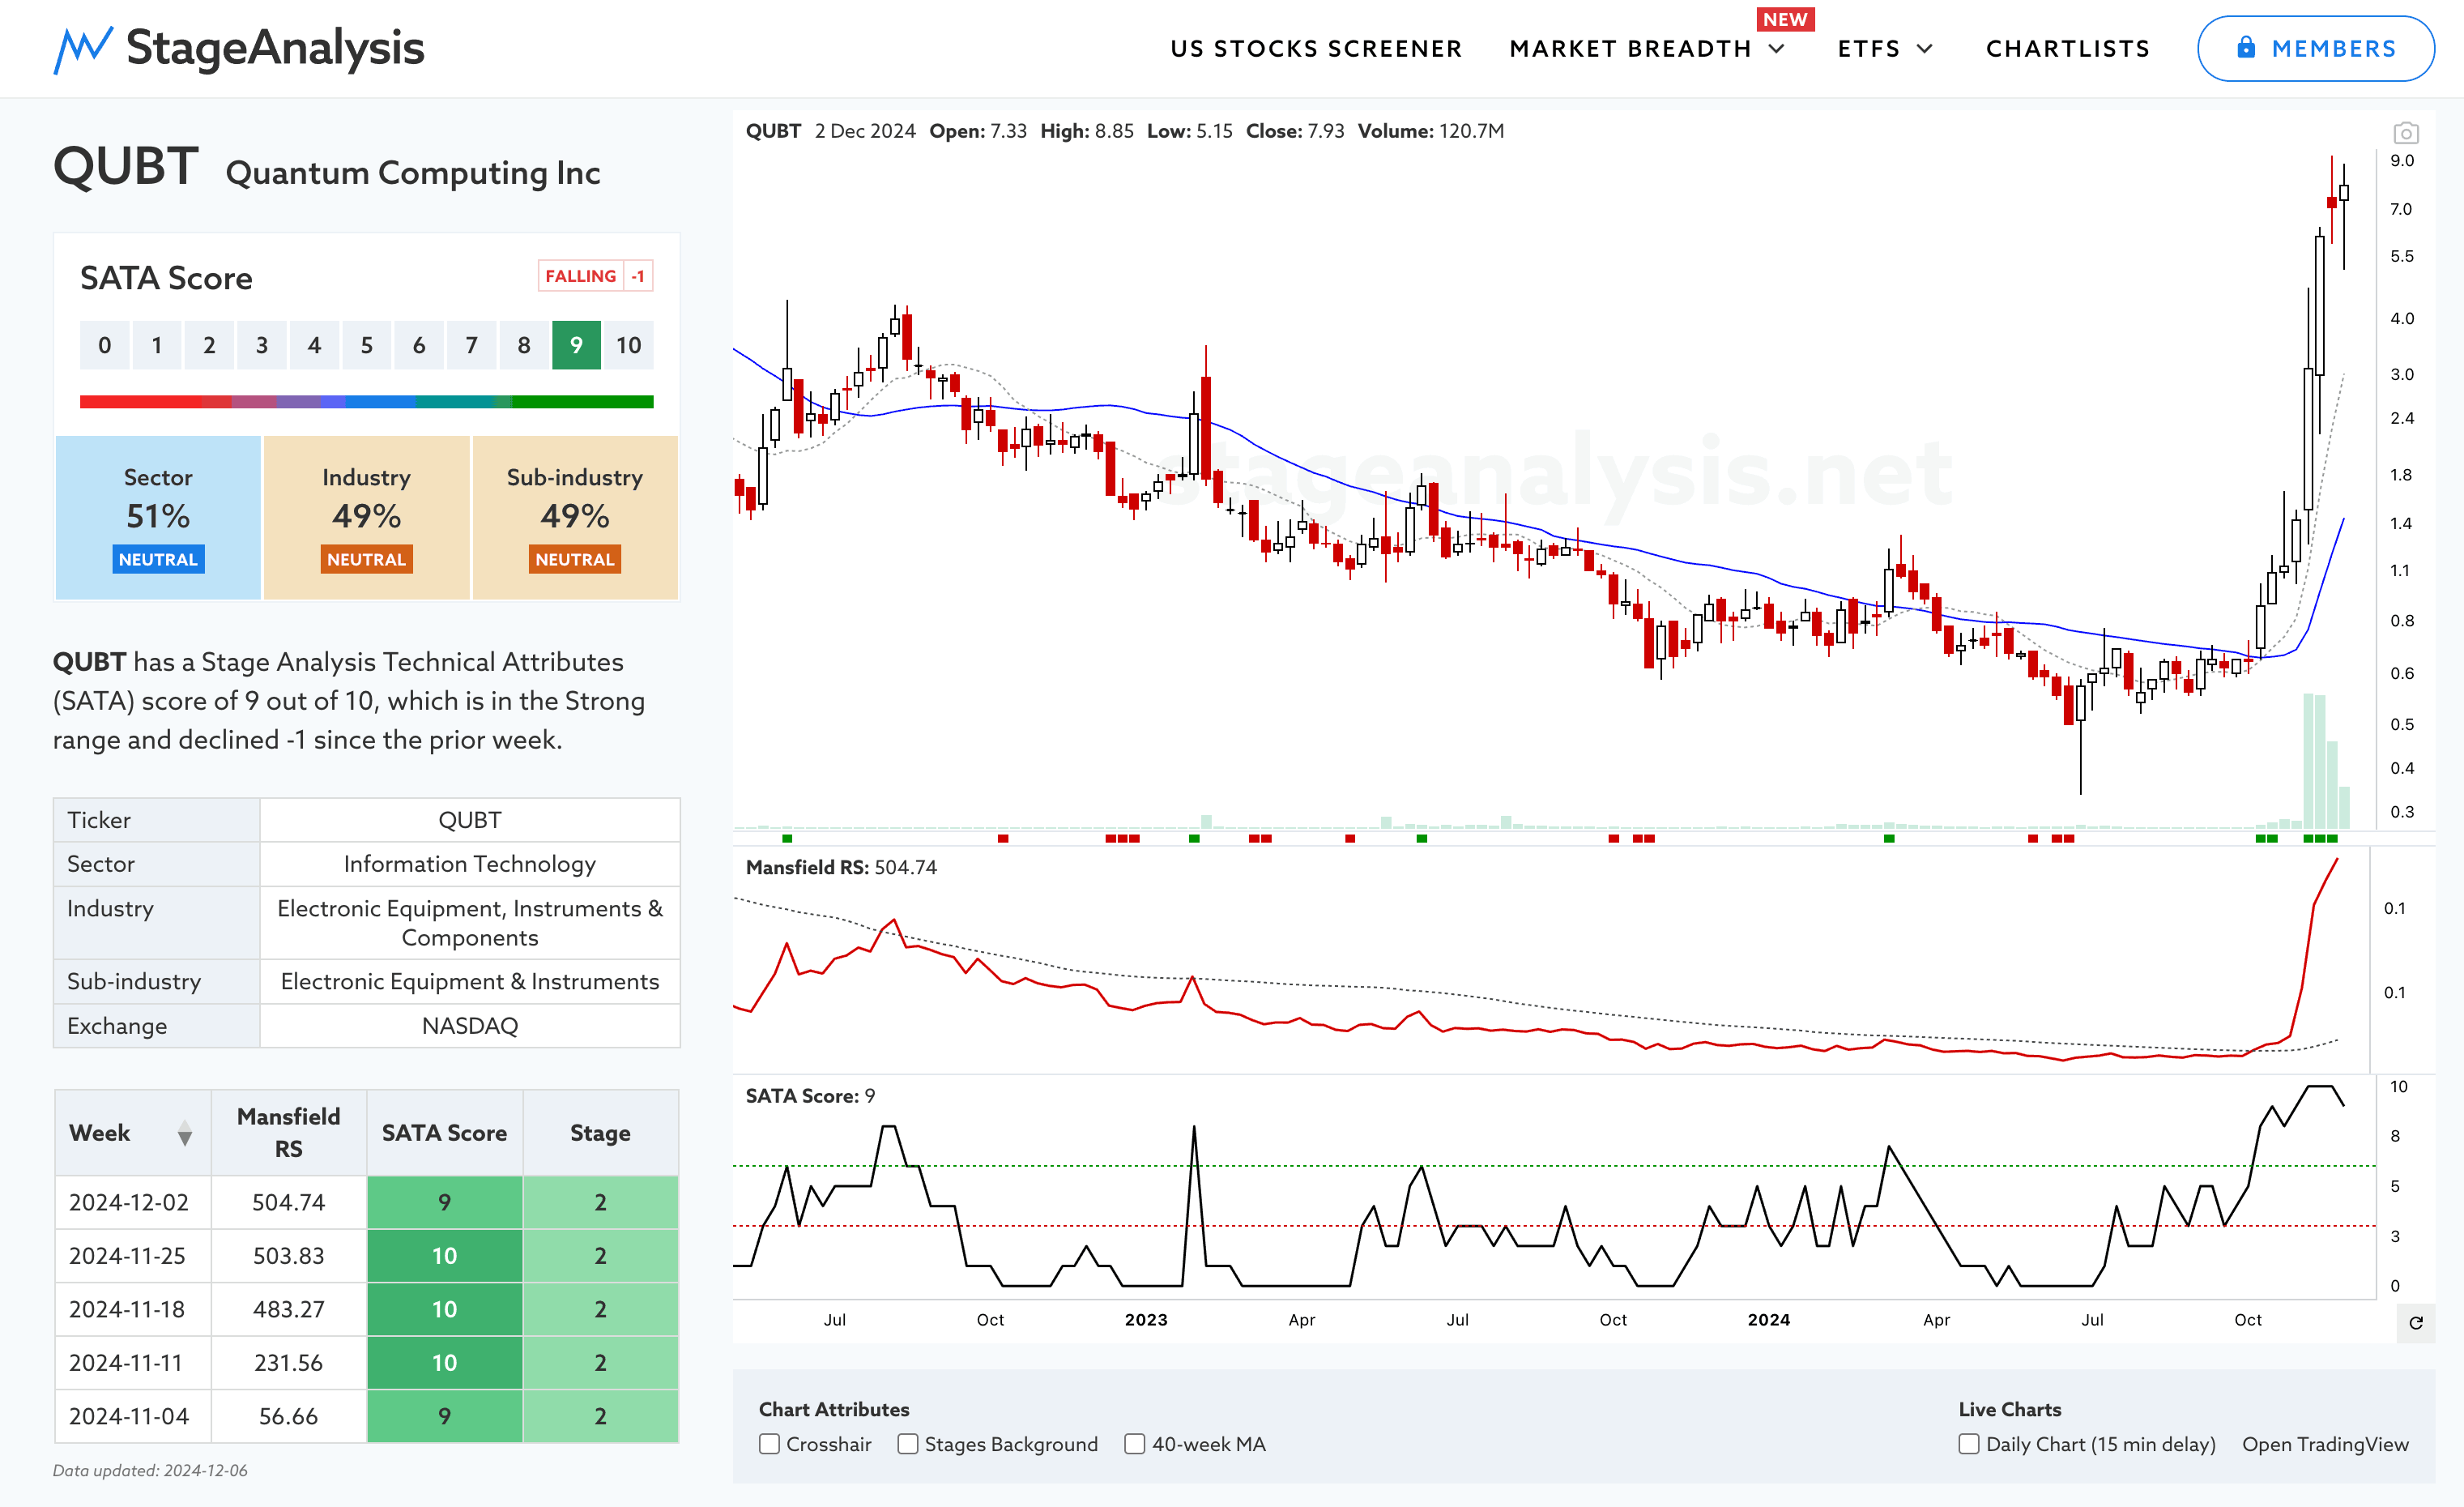The height and width of the screenshot is (1507, 2464).
Task: Click the Open TradingView link
Action: coord(2325,1444)
